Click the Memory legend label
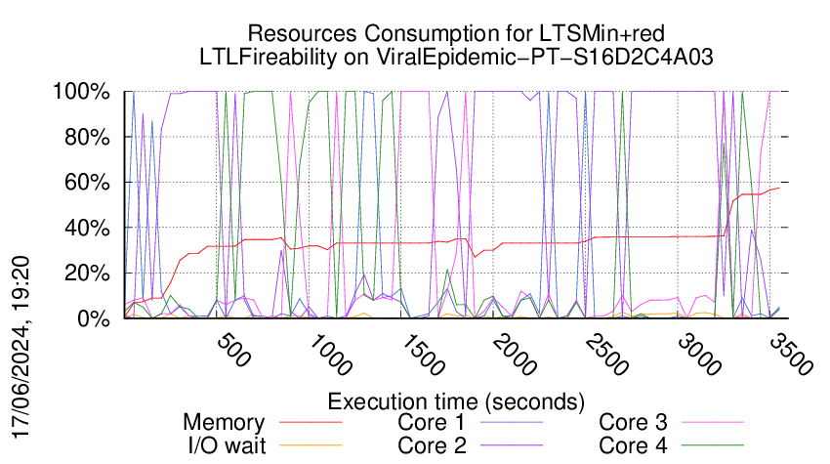The width and height of the screenshot is (830, 464). (x=224, y=423)
